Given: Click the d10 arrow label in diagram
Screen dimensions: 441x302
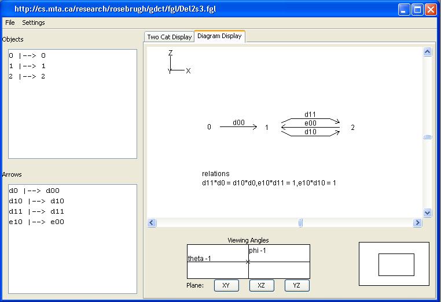Looking at the screenshot, I should (x=311, y=132).
